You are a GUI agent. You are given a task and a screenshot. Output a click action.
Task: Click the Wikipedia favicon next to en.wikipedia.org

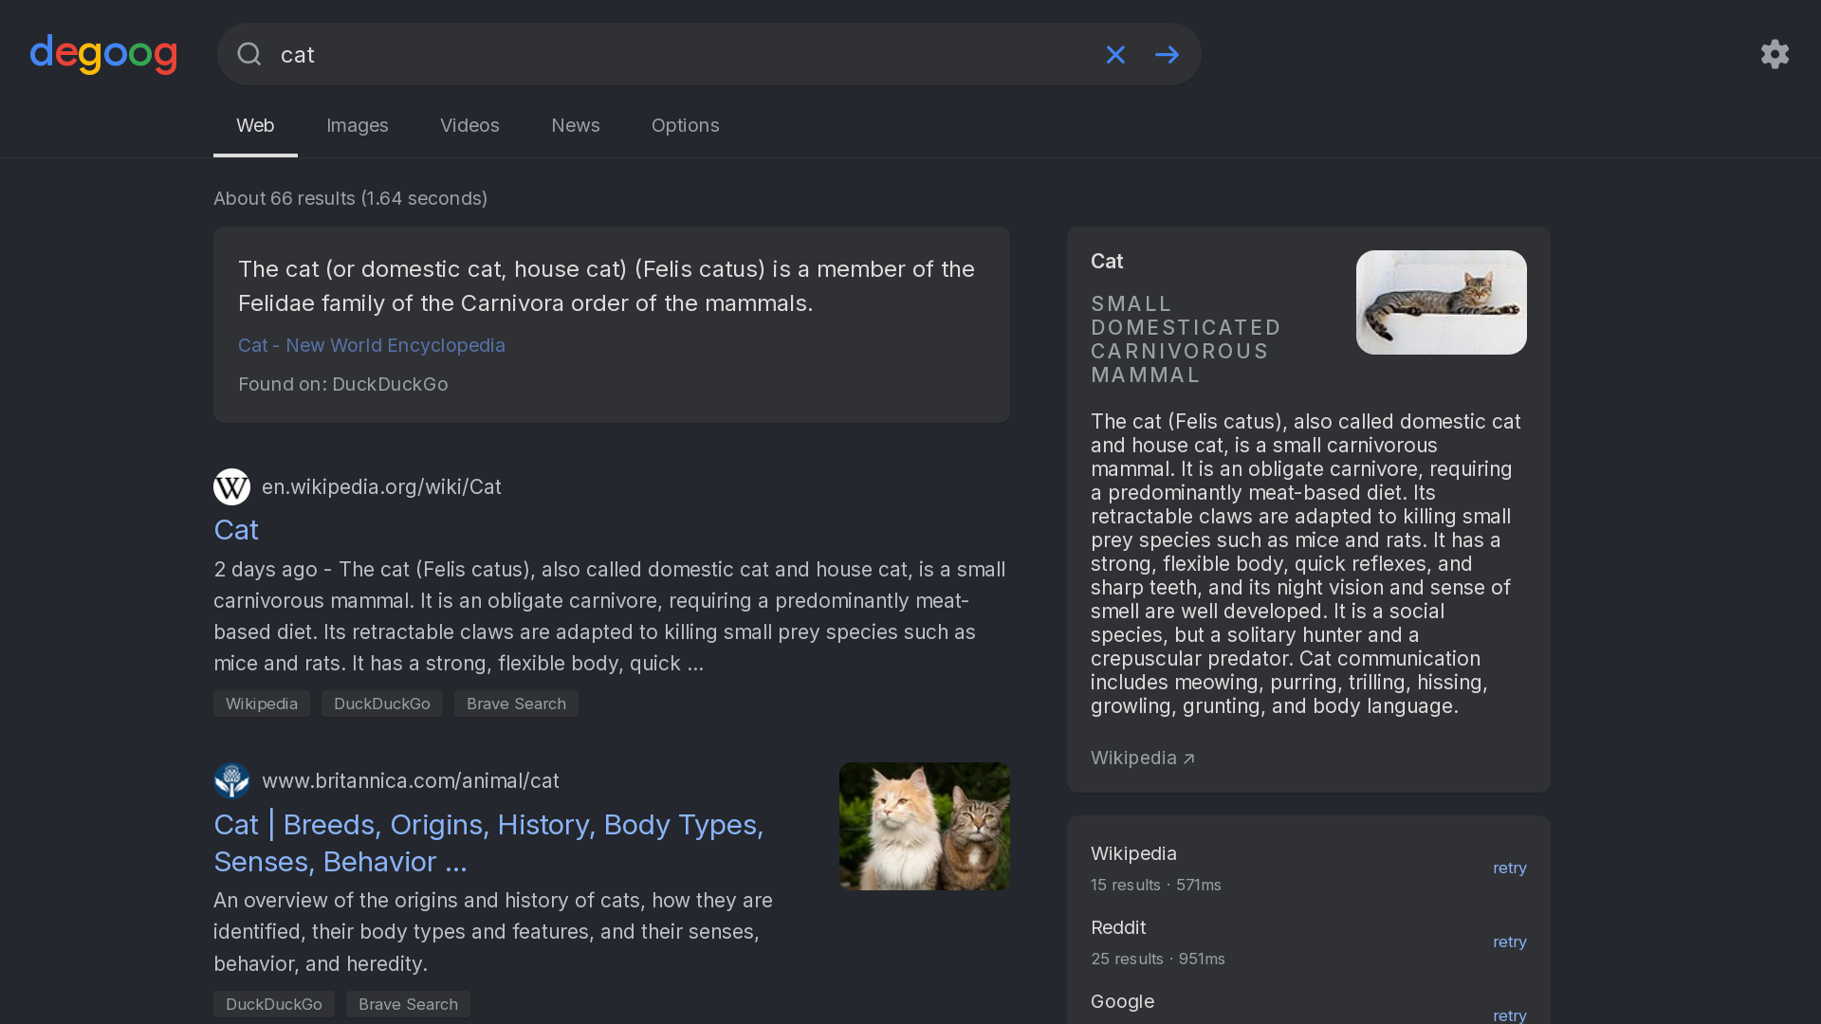point(231,486)
